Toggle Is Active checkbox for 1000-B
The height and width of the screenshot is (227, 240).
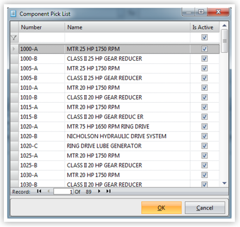[x=204, y=59]
